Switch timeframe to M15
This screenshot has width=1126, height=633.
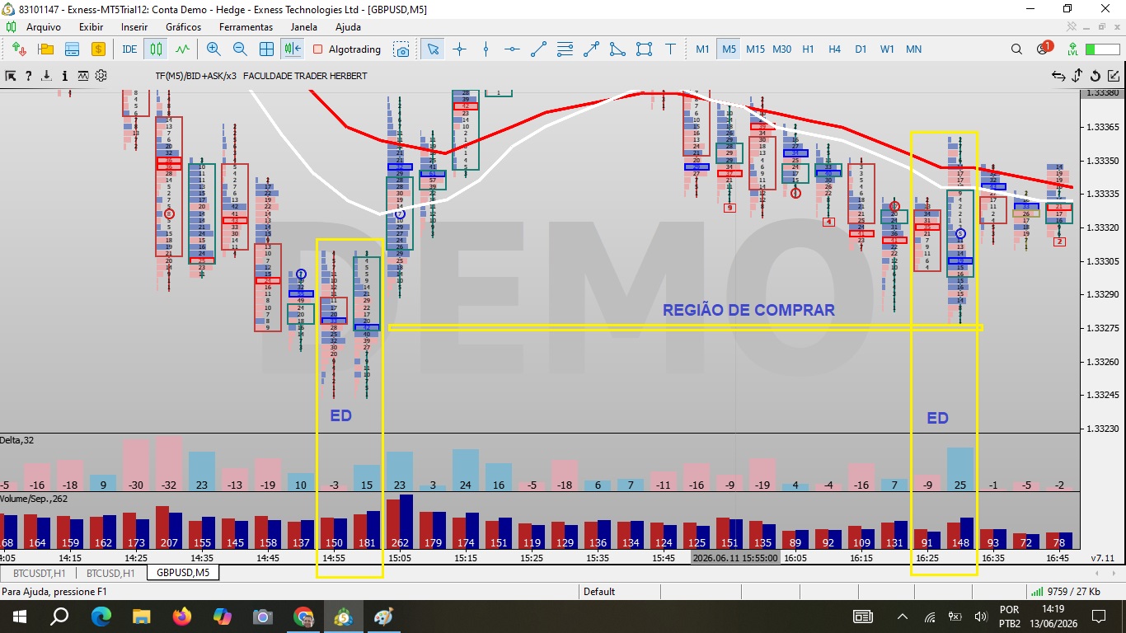[755, 49]
